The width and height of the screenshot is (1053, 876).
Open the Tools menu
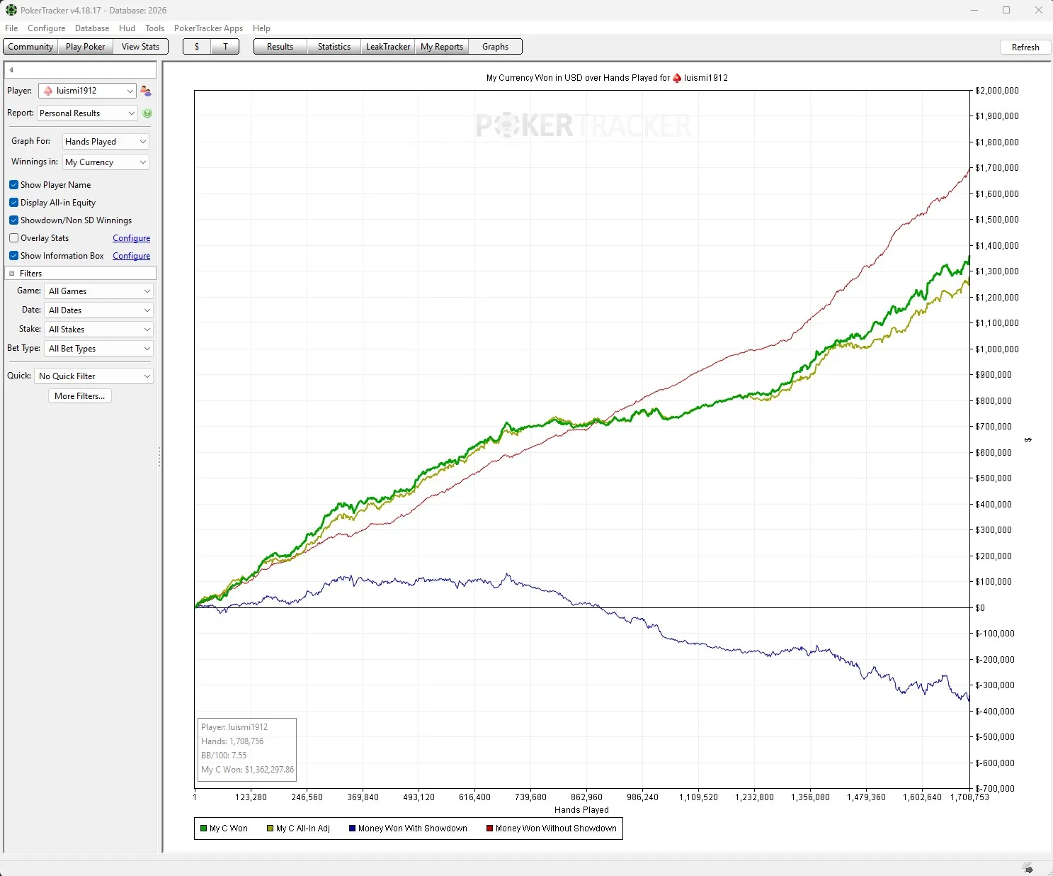[x=155, y=28]
